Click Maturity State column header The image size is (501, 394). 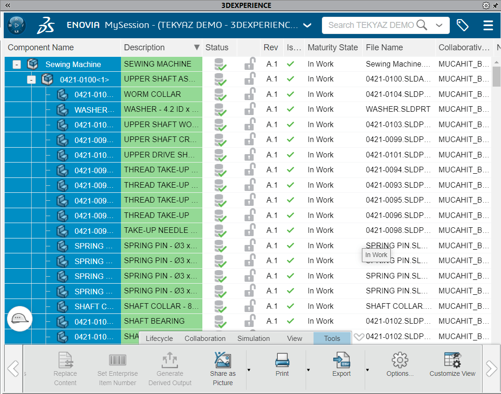(x=333, y=48)
